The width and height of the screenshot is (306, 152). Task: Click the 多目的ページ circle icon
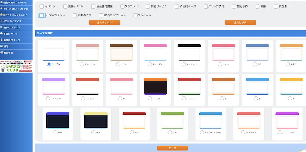click(2, 34)
